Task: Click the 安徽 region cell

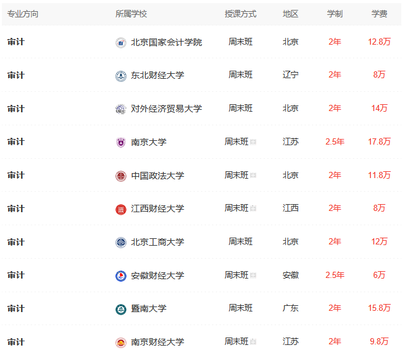Action: click(290, 275)
